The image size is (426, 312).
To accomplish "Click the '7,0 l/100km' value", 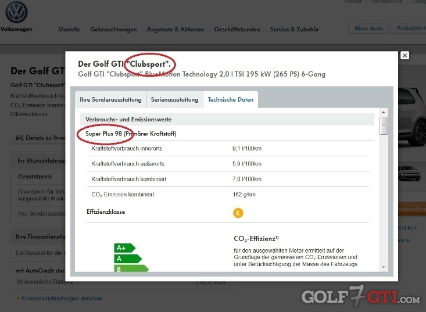I will pyautogui.click(x=246, y=179).
